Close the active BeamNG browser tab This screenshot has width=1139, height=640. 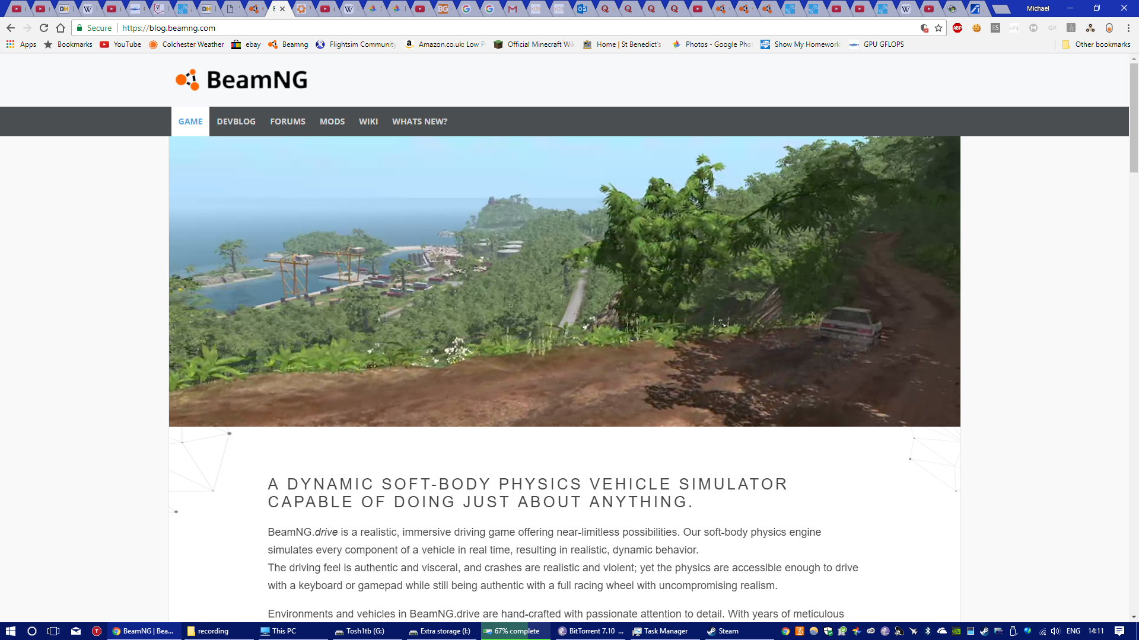282,9
